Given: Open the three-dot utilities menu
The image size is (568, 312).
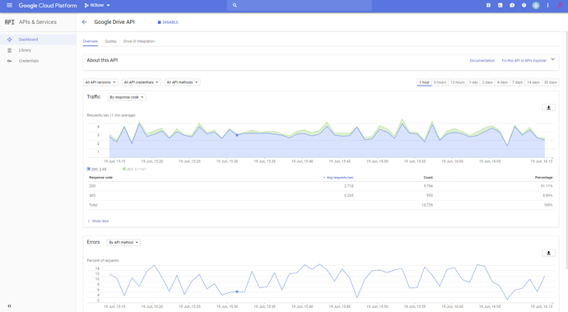Looking at the screenshot, I should coord(547,6).
